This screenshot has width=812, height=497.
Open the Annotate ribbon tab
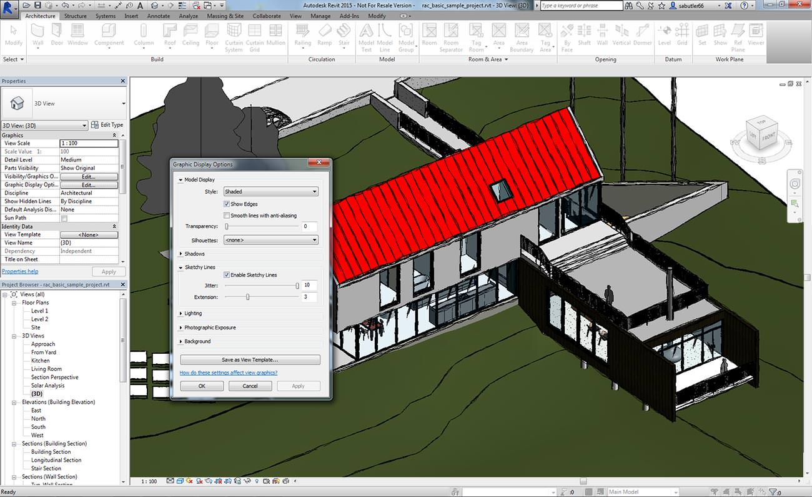pyautogui.click(x=158, y=16)
